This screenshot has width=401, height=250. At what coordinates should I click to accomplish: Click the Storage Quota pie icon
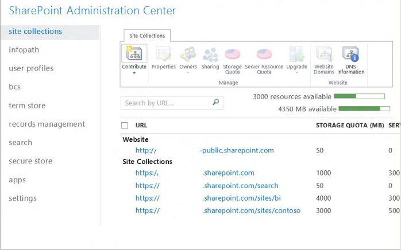click(232, 54)
